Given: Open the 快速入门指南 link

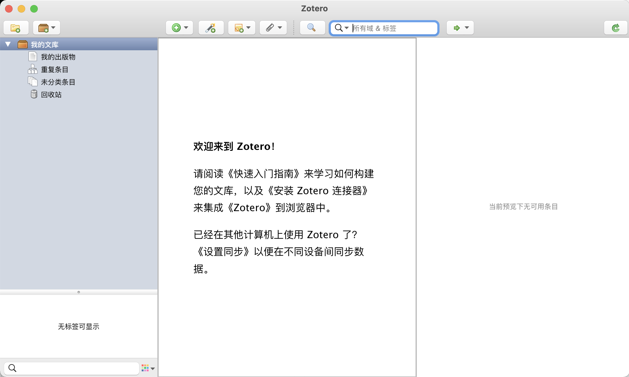Looking at the screenshot, I should 264,174.
